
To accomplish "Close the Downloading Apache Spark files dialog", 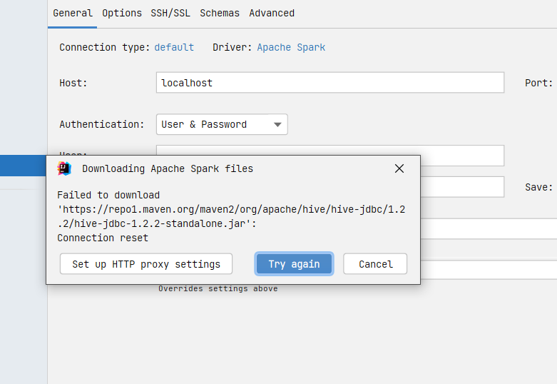I will [399, 168].
